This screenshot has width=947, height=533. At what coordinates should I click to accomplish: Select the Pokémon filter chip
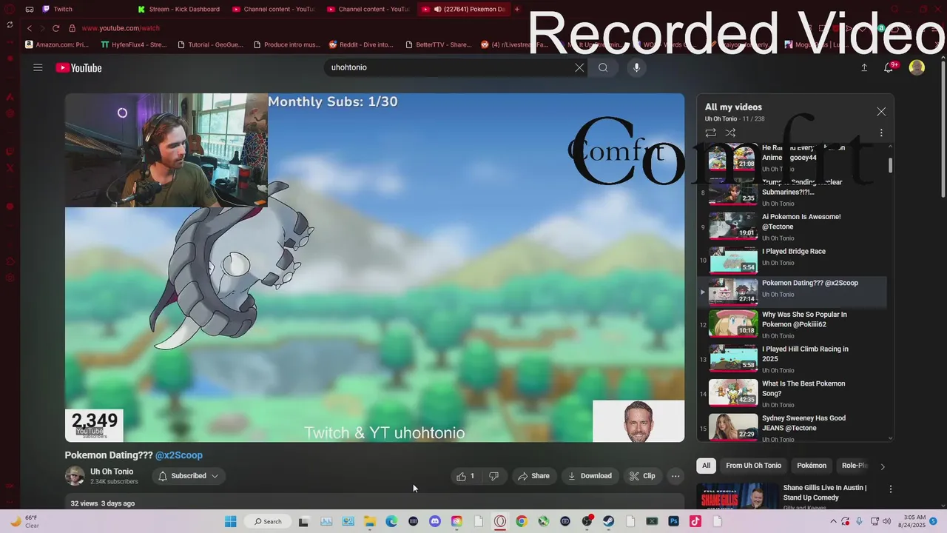812,466
